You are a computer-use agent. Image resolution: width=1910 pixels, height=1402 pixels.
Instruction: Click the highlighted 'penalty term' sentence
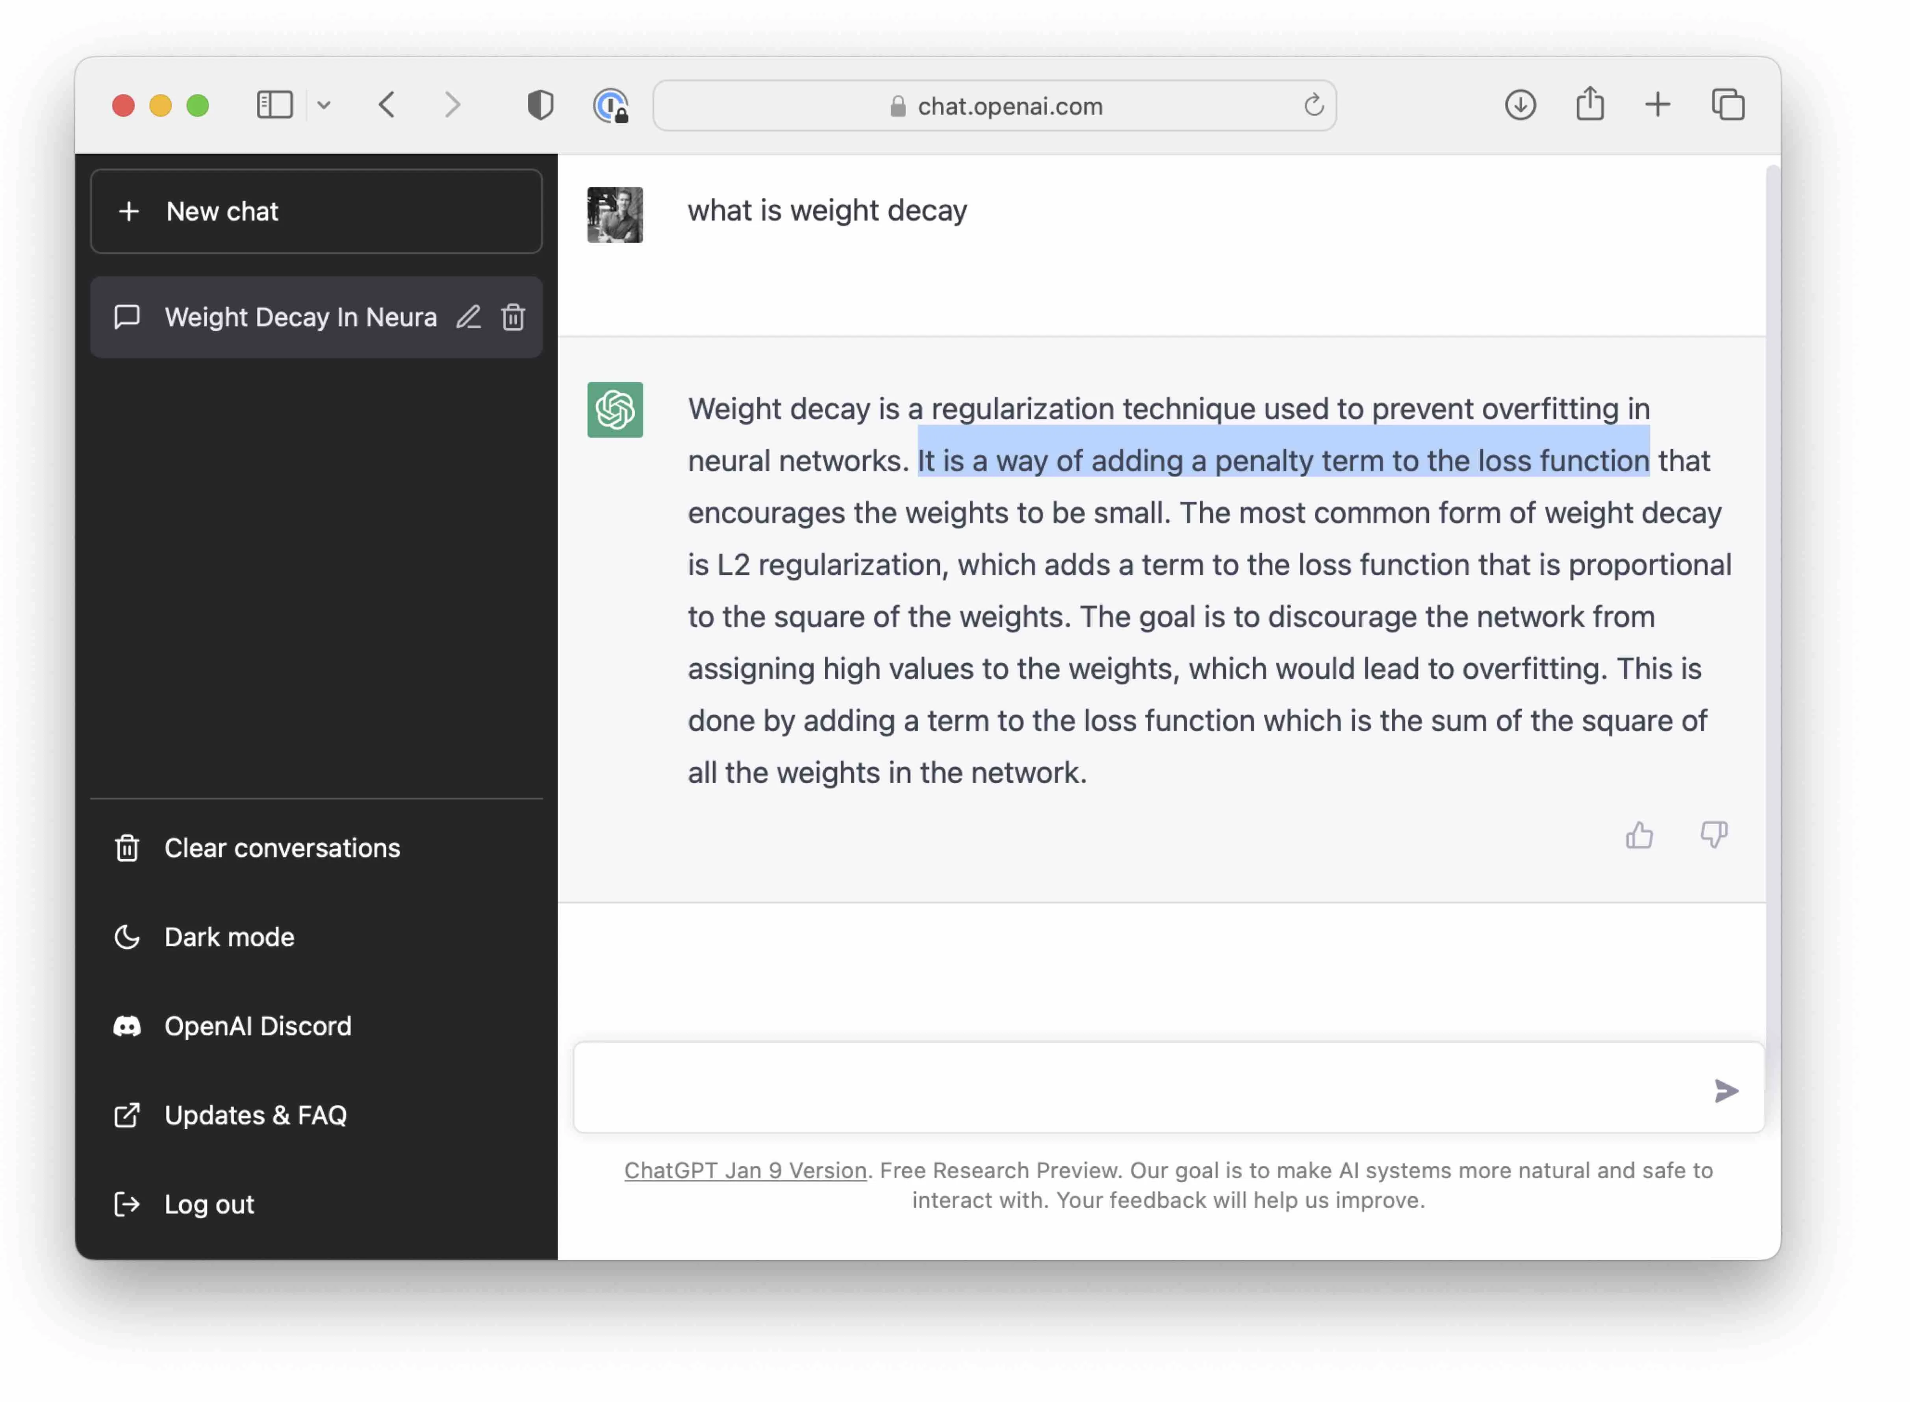pos(1283,461)
